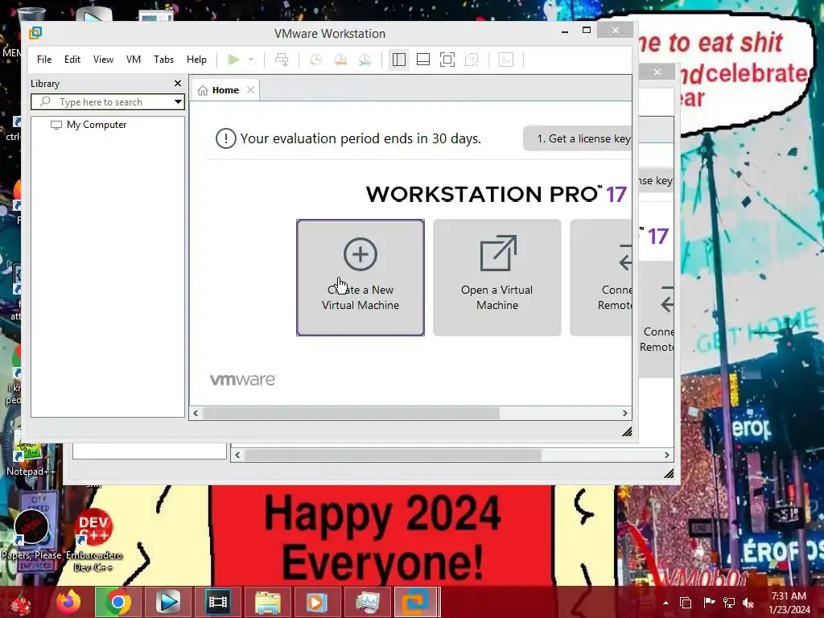Click the library search field
Screen dimensions: 824x618
click(108, 102)
